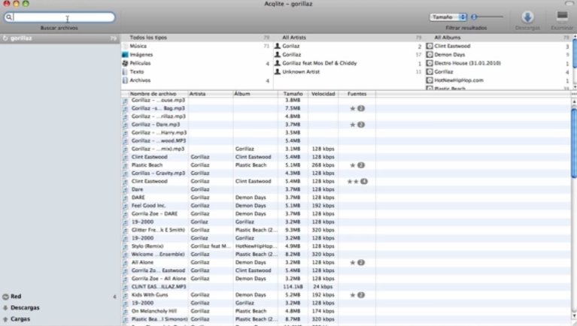Sort by Tamaño column header

[293, 94]
